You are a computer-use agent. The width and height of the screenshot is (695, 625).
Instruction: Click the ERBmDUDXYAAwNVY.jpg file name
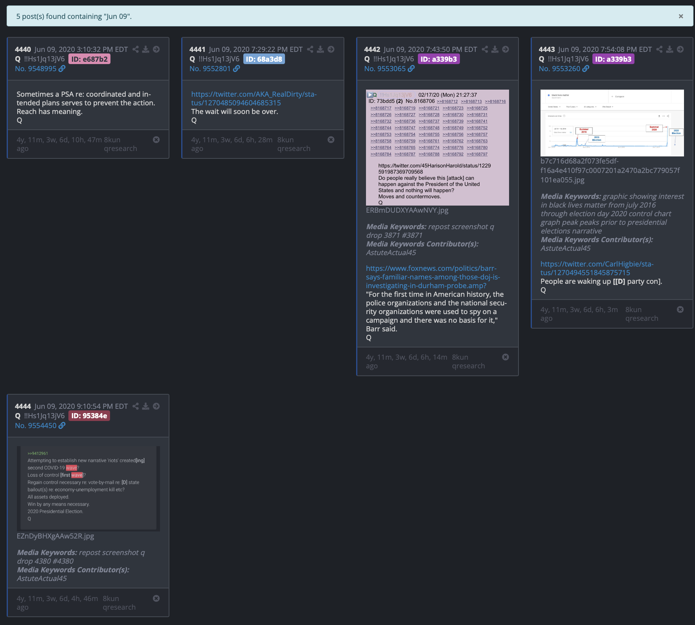pos(407,210)
